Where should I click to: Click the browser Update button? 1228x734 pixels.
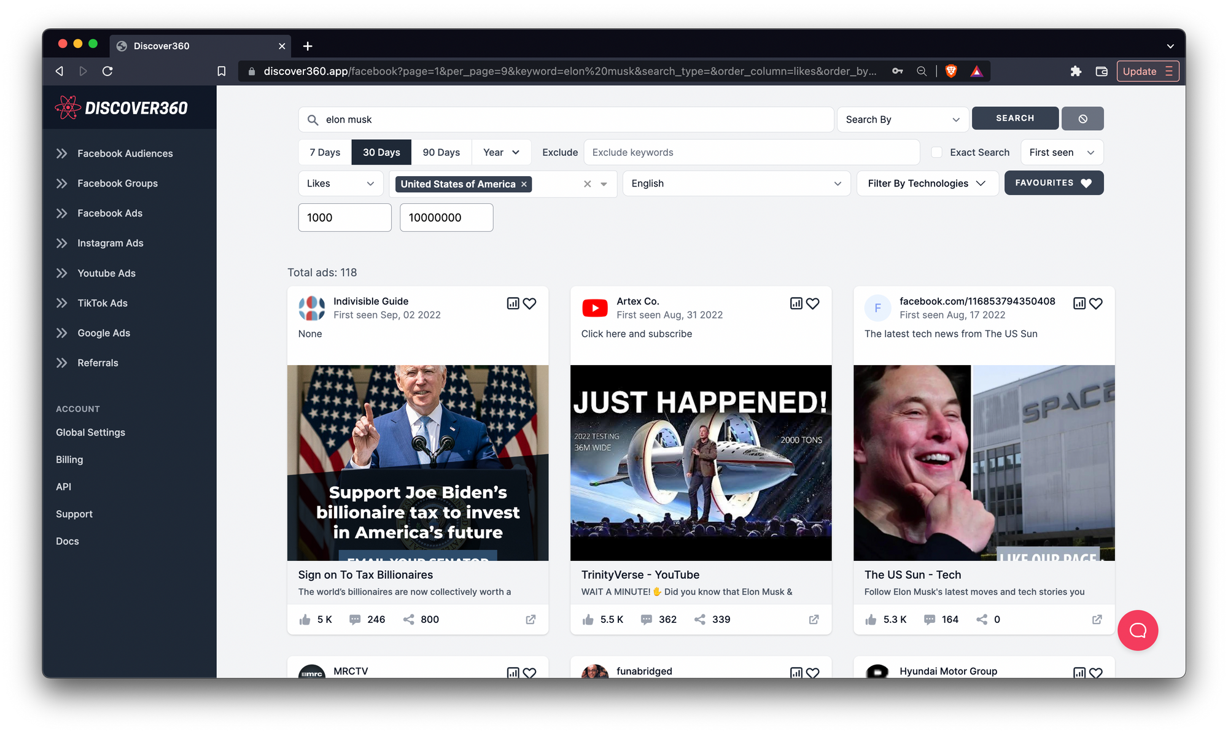(x=1147, y=71)
